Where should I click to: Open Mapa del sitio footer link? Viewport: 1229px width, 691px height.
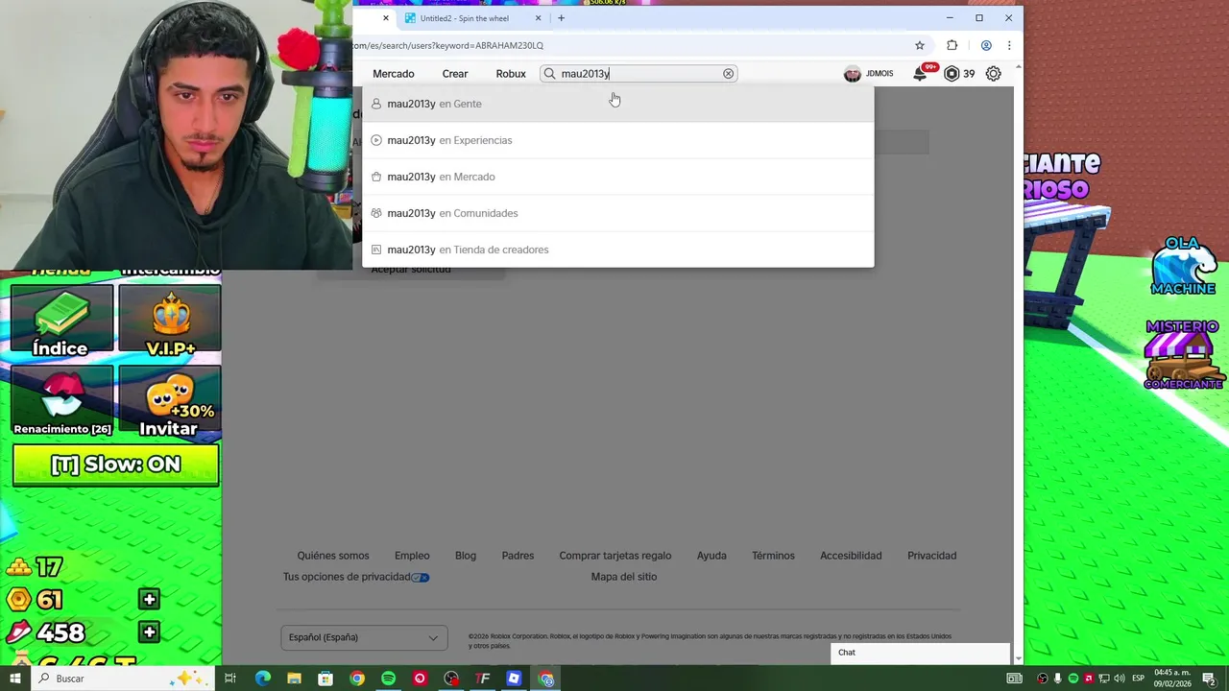(x=624, y=577)
